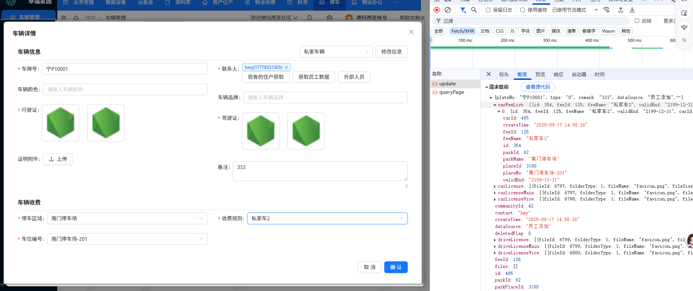Click the 修改信息 button
Image resolution: width=693 pixels, height=291 pixels.
point(391,52)
